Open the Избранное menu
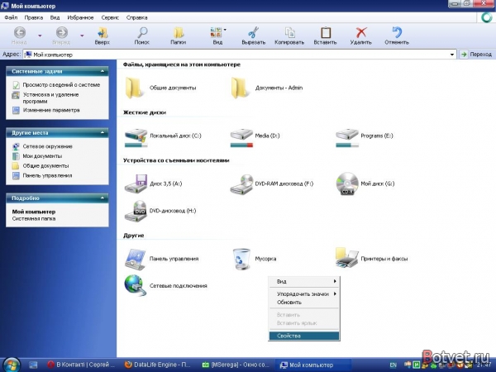Viewport: 496px width, 372px height. pos(80,17)
